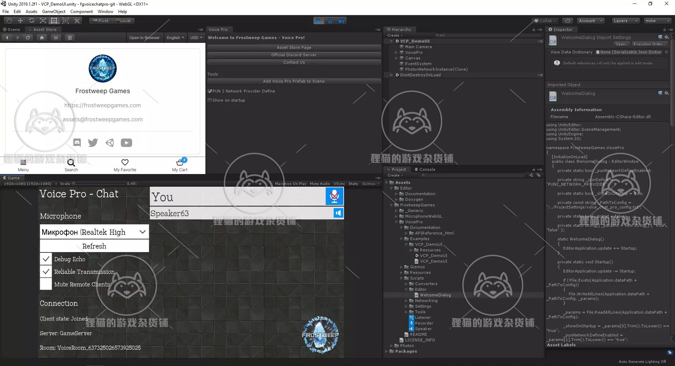This screenshot has height=366, width=675.
Task: Expand the Canvas object in Hierarchy
Action: coord(396,58)
